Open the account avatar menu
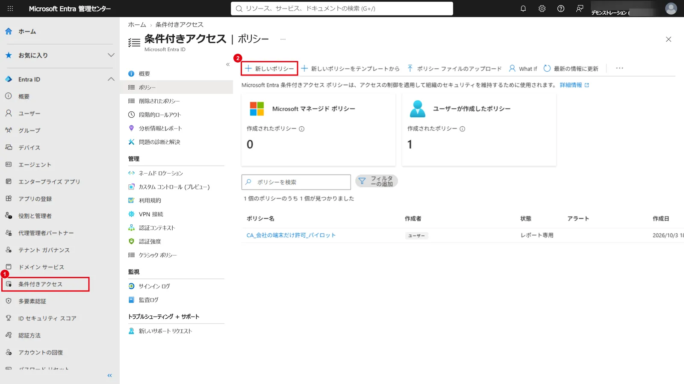 (671, 9)
